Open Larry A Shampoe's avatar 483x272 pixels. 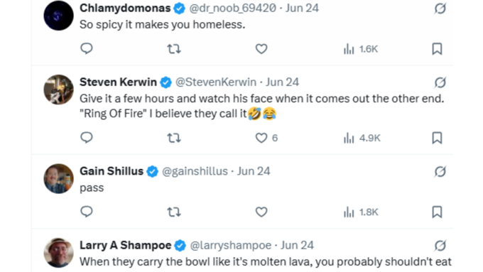58,253
